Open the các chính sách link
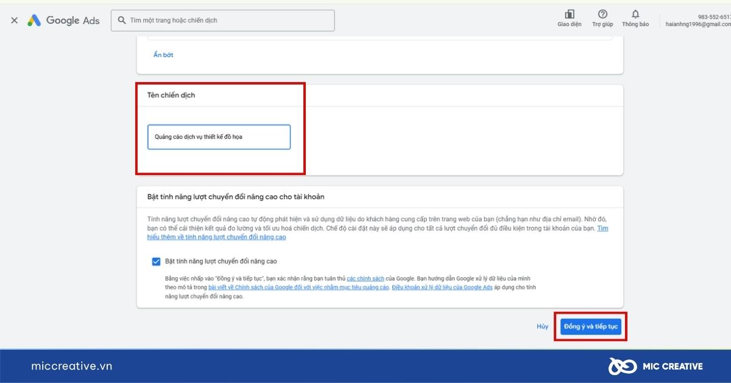The width and height of the screenshot is (731, 383). 365,278
